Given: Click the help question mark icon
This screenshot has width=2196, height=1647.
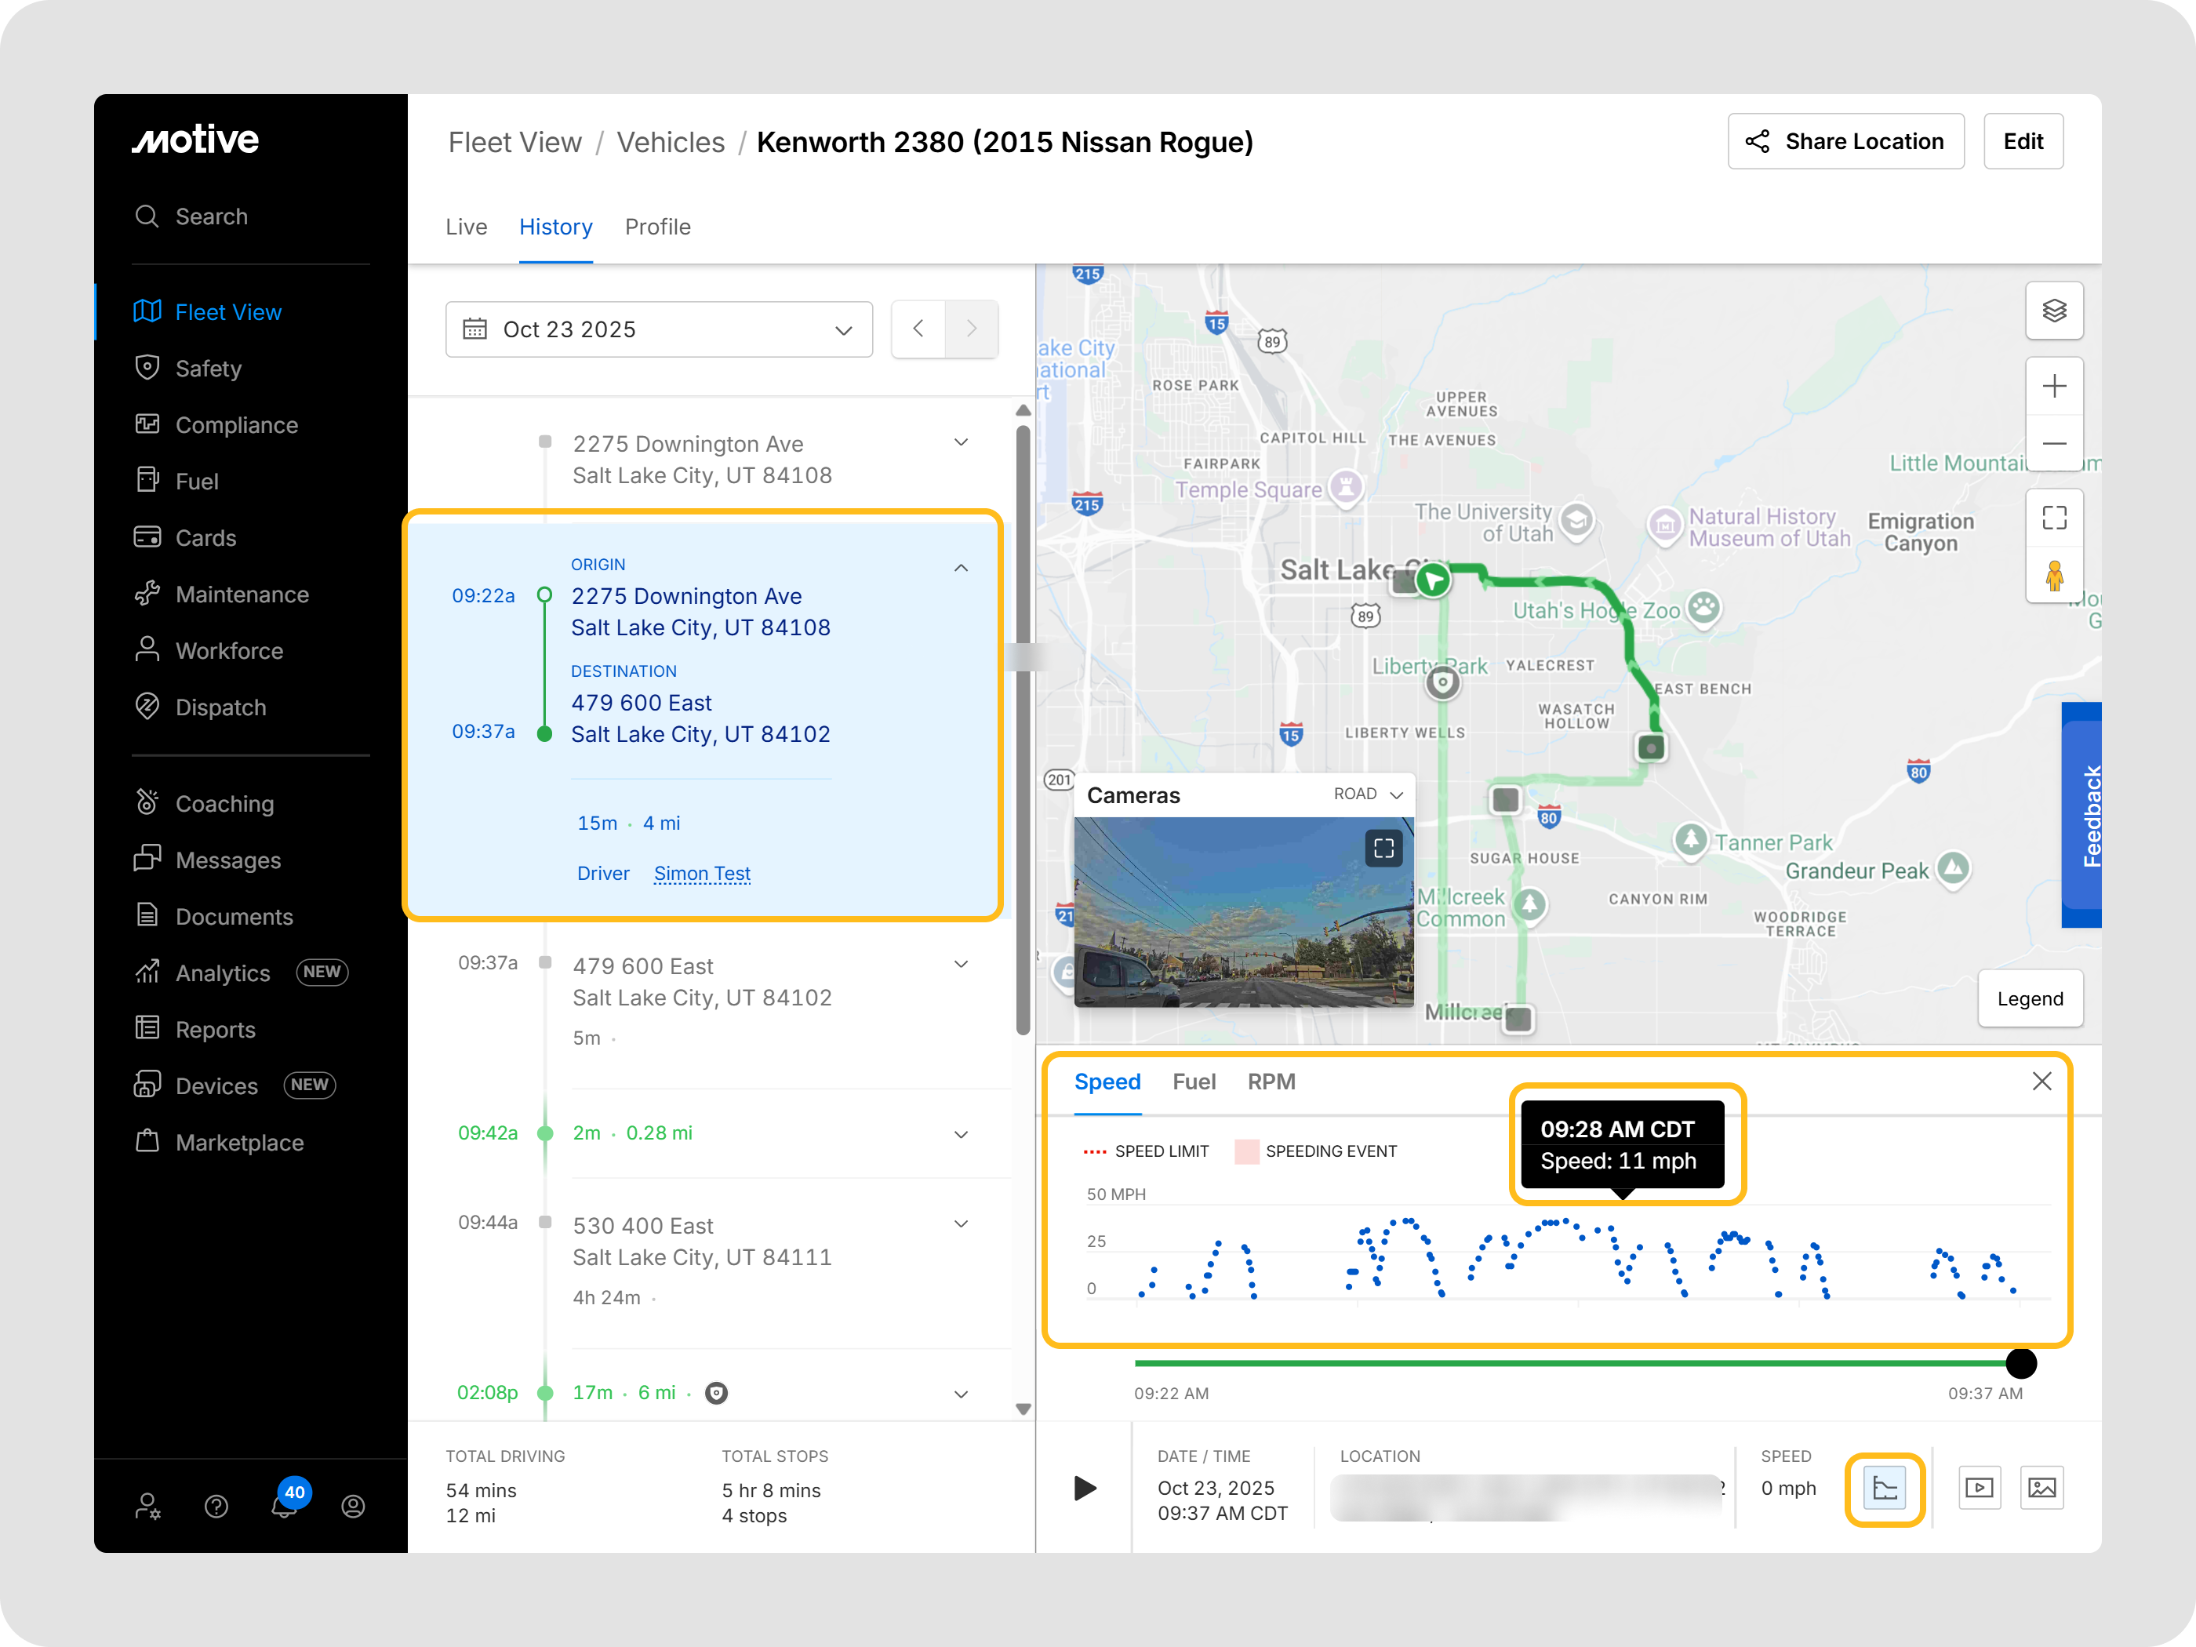Looking at the screenshot, I should (x=216, y=1506).
